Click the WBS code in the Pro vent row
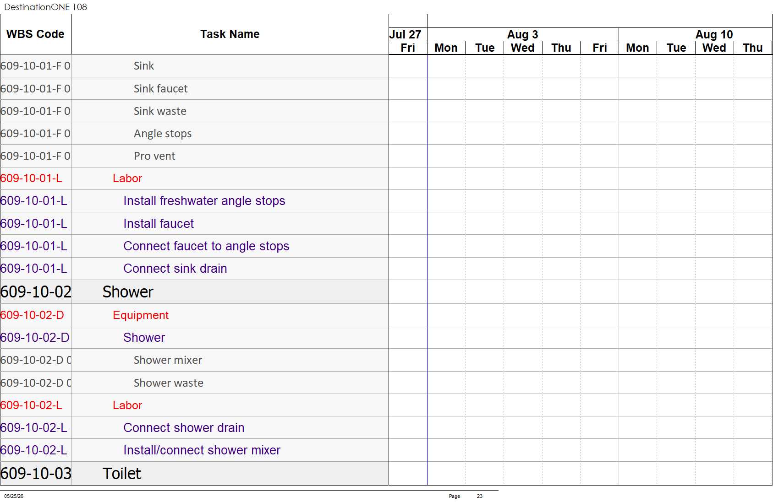Image resolution: width=773 pixels, height=502 pixels. [36, 156]
